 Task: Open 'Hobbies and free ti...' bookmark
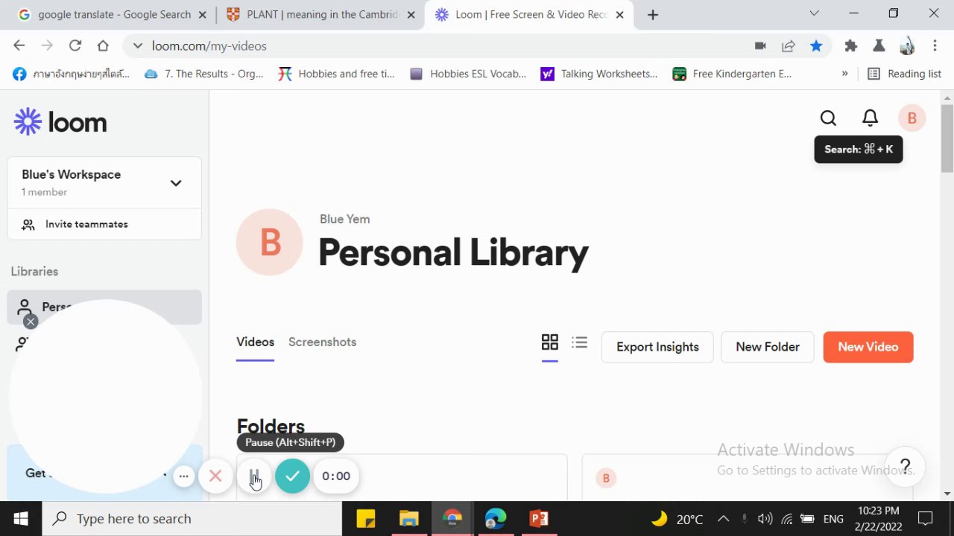point(336,74)
